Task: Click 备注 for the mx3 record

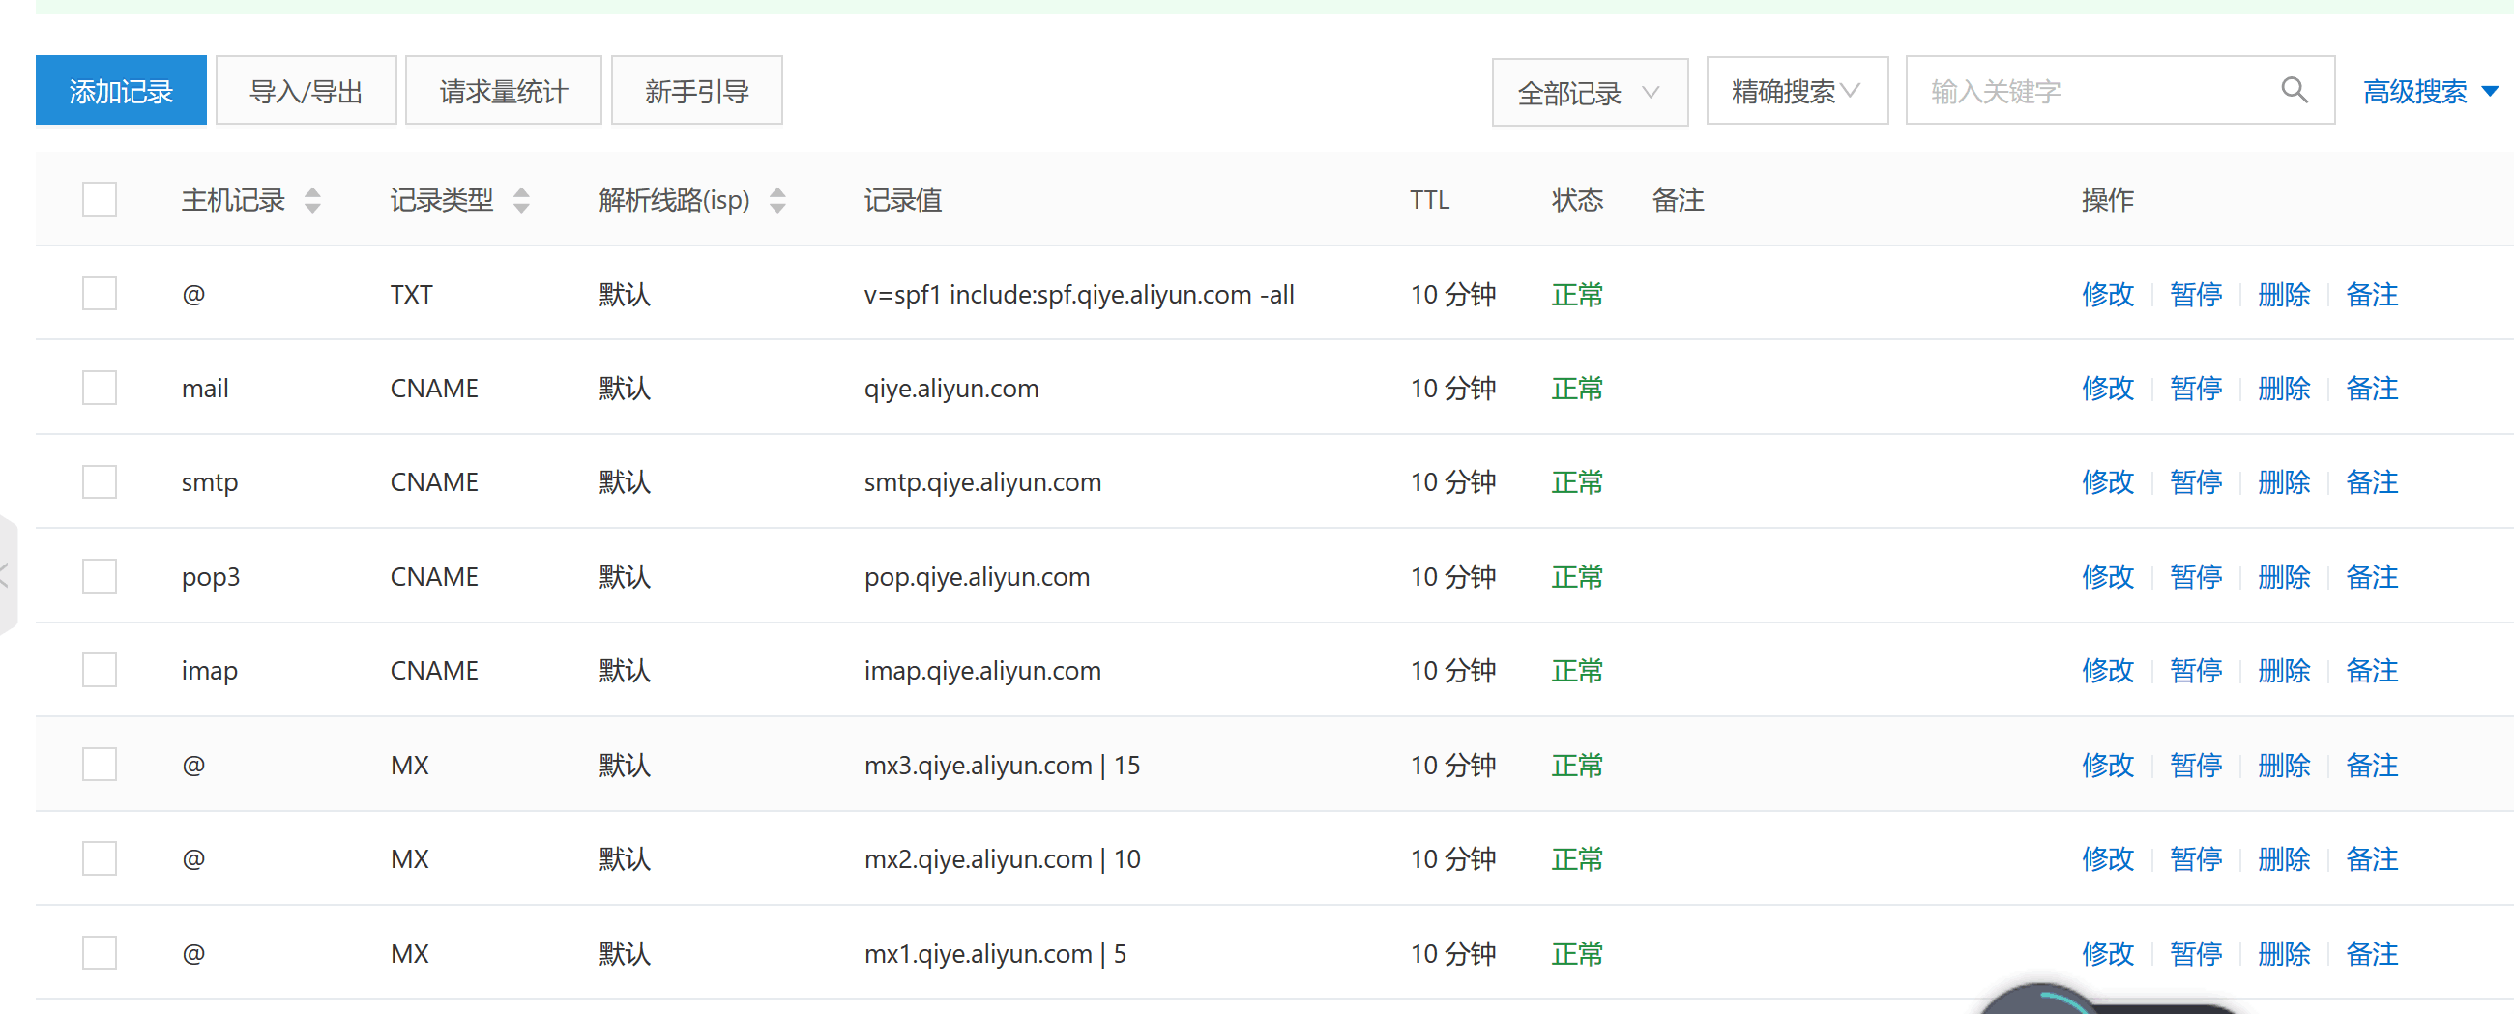Action: point(2372,765)
